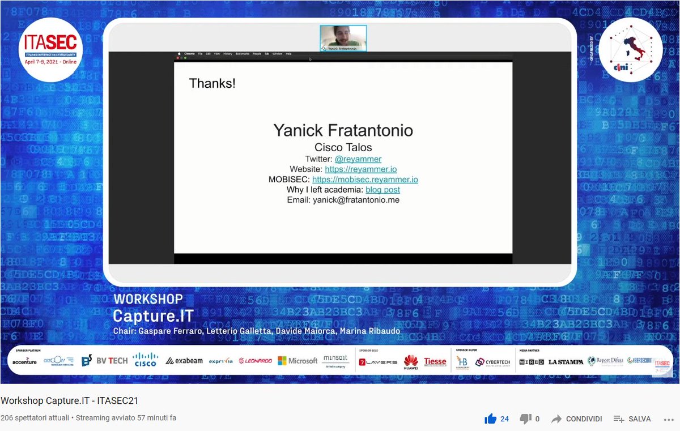
Task: Click the Cisco sponsor logo
Action: coord(146,360)
